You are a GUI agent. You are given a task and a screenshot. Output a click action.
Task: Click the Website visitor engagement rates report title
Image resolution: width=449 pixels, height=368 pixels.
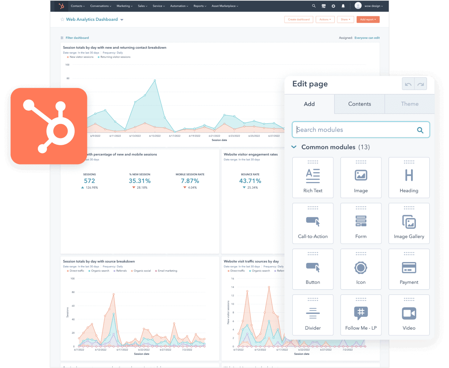pyautogui.click(x=251, y=154)
